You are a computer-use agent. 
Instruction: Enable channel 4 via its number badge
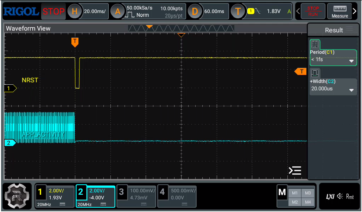[x=162, y=192]
